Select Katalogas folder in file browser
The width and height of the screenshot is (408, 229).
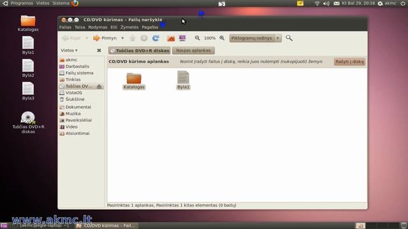pos(134,81)
